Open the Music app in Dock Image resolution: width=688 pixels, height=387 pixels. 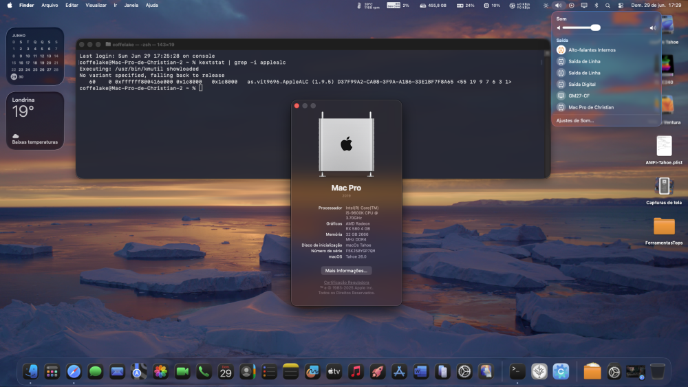point(356,372)
